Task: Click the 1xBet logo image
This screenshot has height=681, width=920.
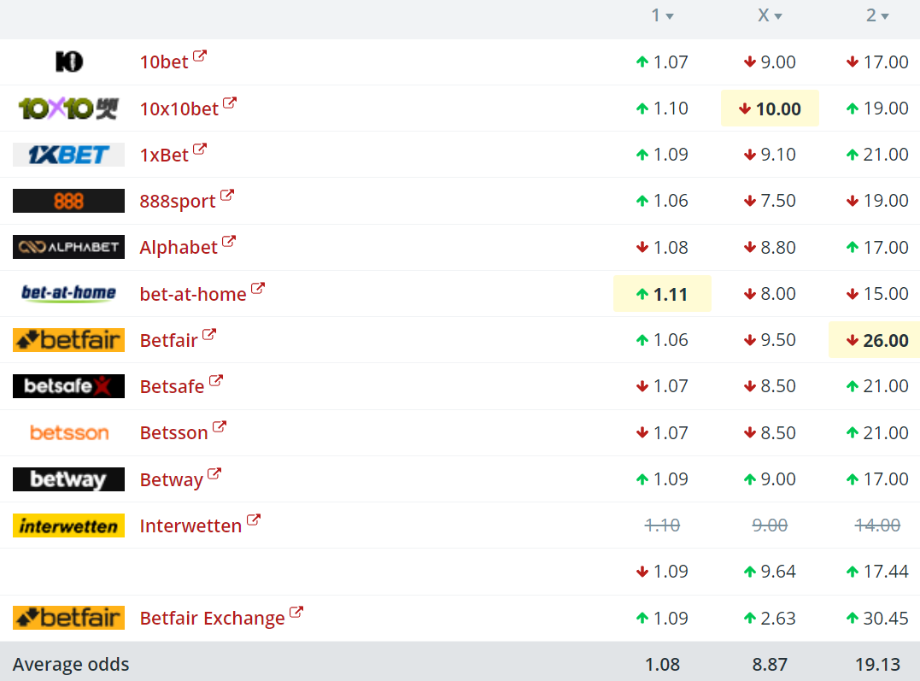Action: pos(68,155)
